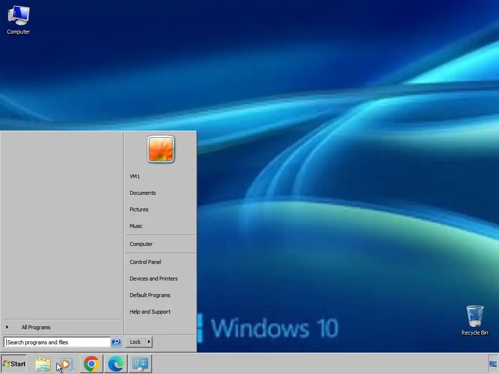Open Google Chrome from the taskbar
The image size is (499, 374).
pos(92,364)
